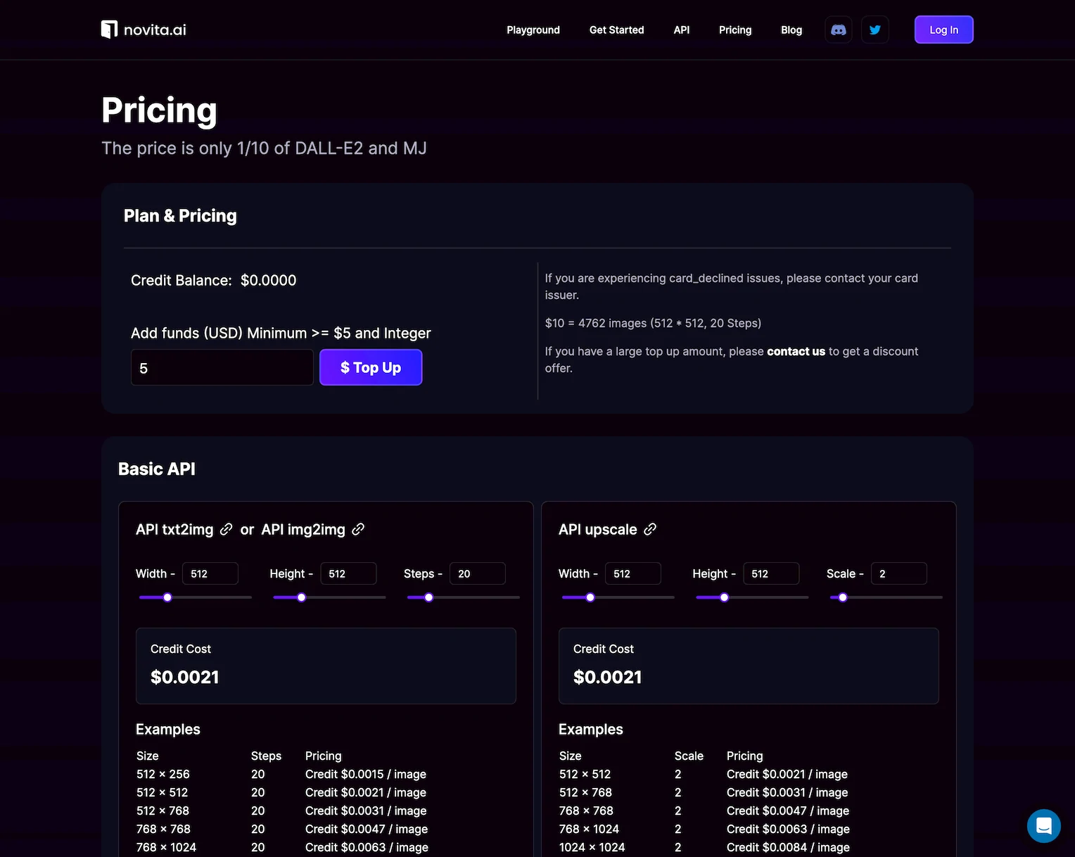Open the API img2img link icon
Viewport: 1075px width, 857px height.
(x=358, y=529)
